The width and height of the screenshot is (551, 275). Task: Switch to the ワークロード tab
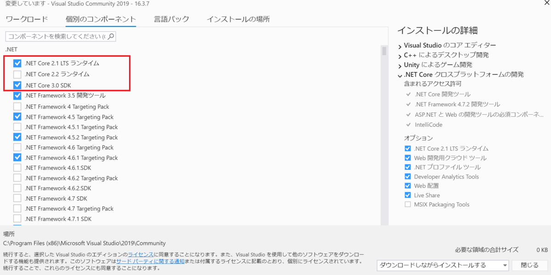(27, 19)
